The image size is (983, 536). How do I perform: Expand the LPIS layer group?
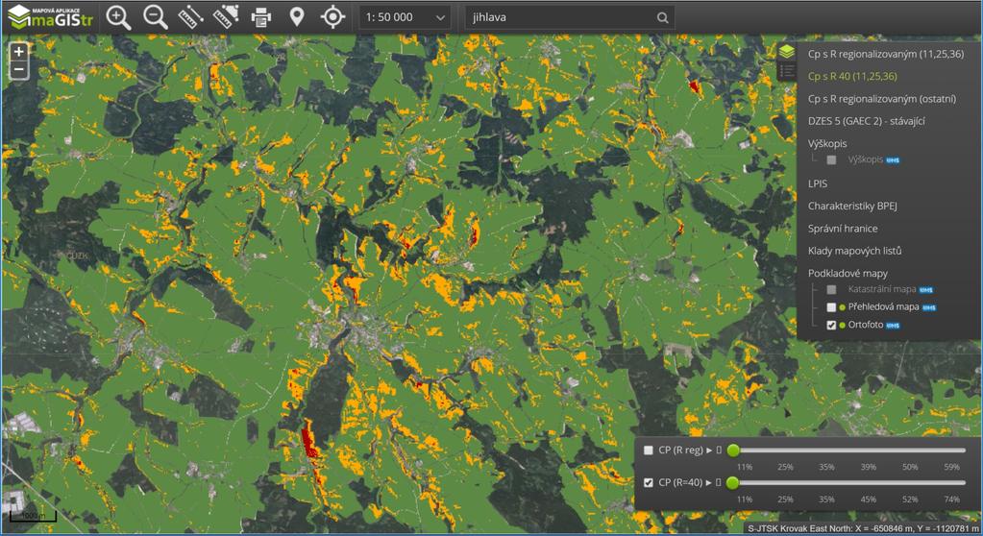[x=818, y=183]
